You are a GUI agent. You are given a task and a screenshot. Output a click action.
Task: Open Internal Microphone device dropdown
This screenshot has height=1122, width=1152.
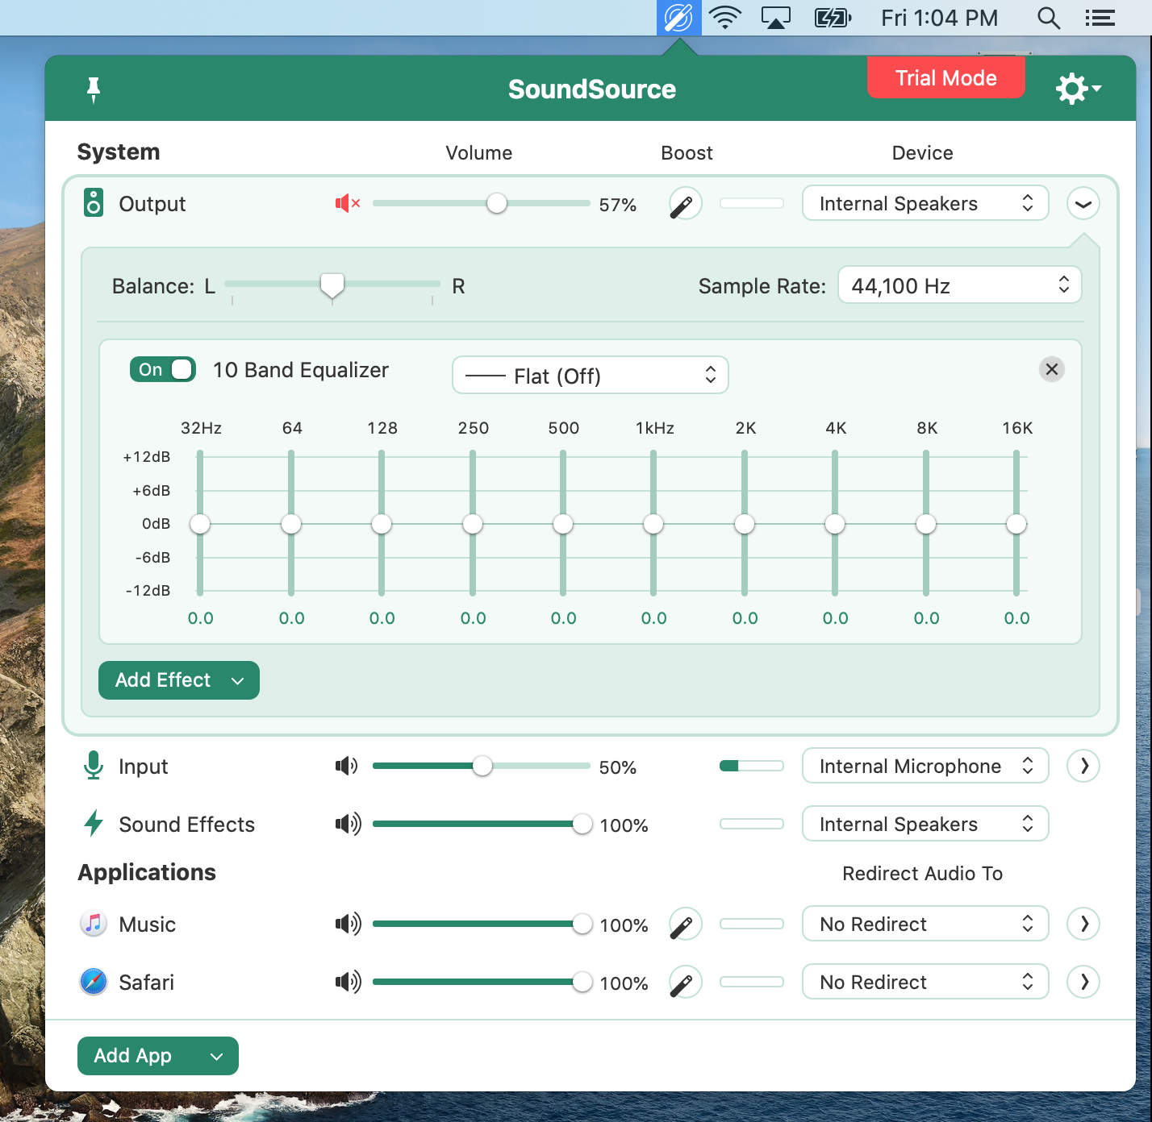click(925, 766)
